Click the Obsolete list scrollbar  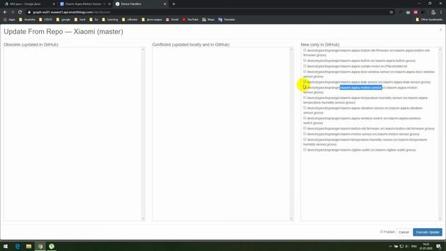(143, 134)
